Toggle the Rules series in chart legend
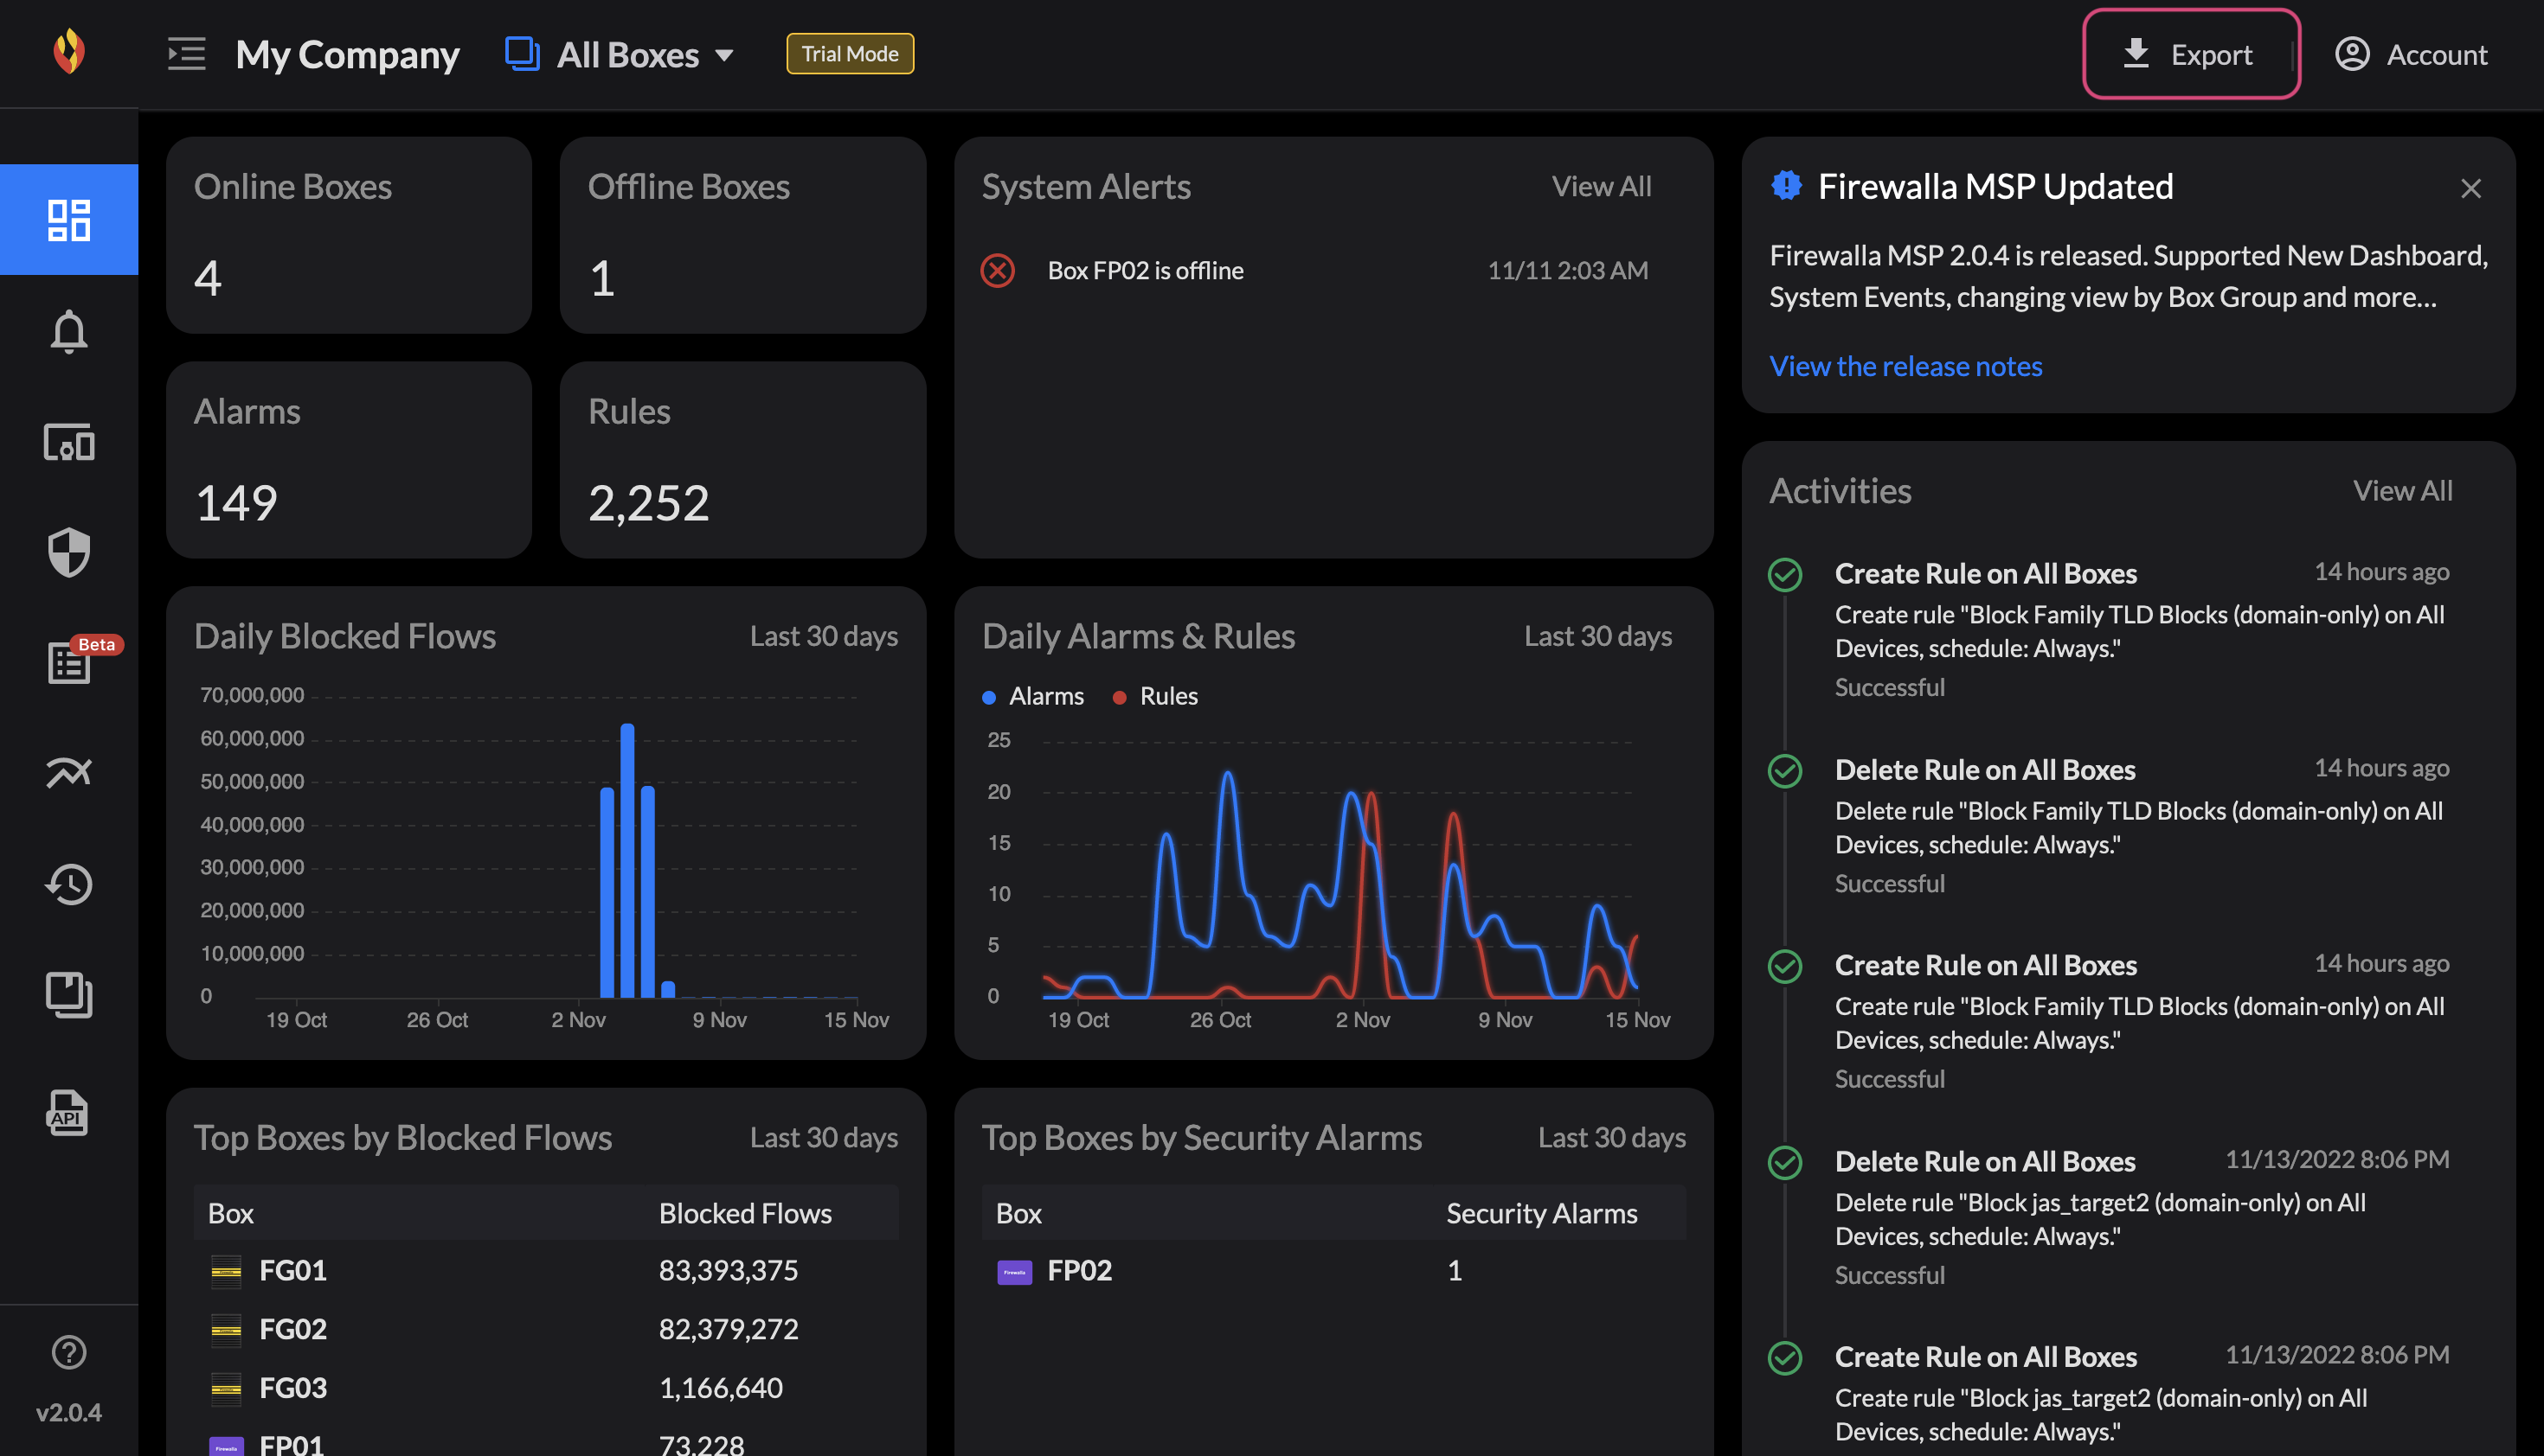 (x=1156, y=696)
